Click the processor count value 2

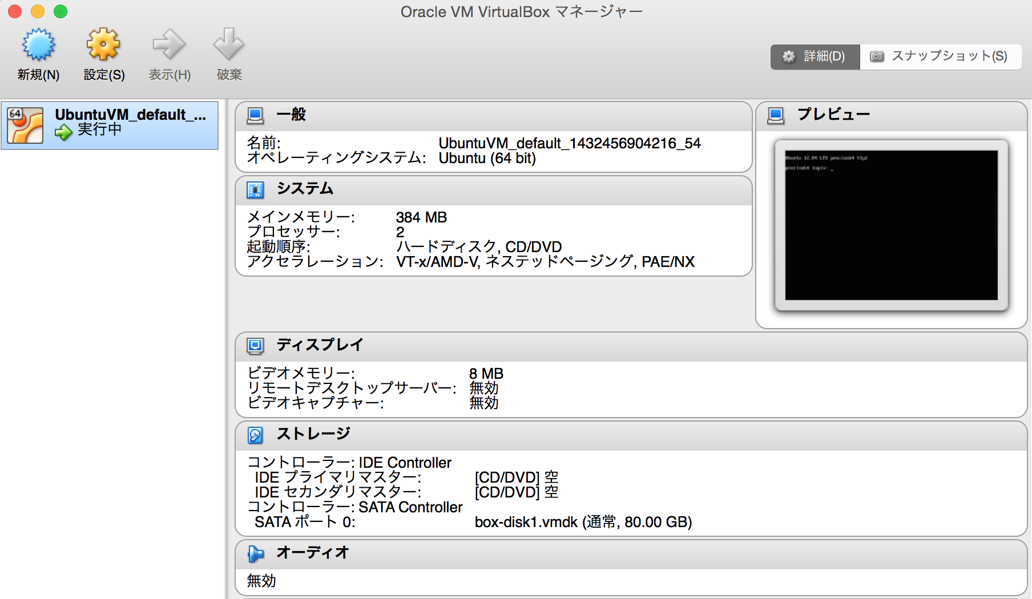point(400,232)
